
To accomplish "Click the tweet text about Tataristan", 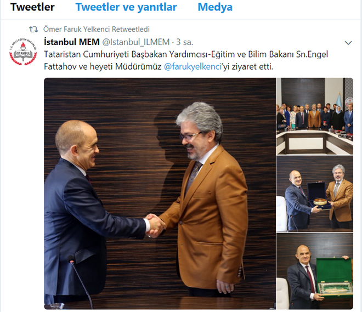I will click(186, 60).
